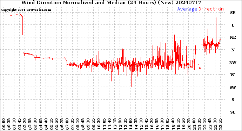
Task: Click the 13:25 time label
Action: tap(125, 124)
